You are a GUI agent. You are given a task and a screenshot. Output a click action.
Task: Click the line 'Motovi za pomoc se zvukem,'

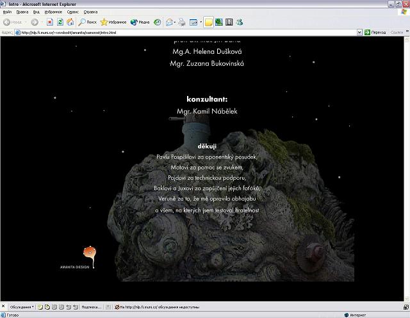pyautogui.click(x=207, y=168)
